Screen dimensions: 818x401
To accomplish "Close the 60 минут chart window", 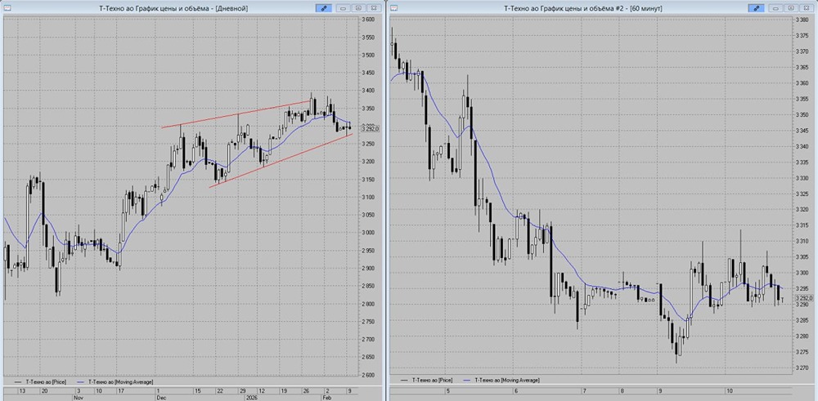I will 807,8.
